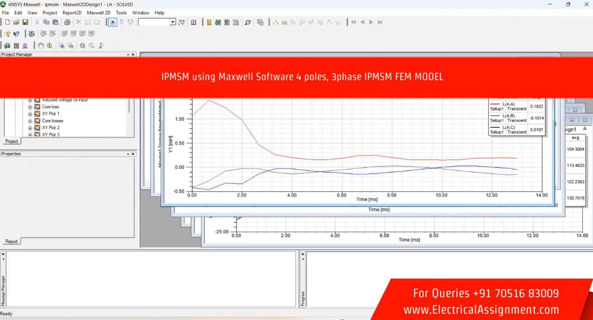Screen dimensions: 593x320
Task: Click the axis arrows orientation icon
Action: pos(101,46)
